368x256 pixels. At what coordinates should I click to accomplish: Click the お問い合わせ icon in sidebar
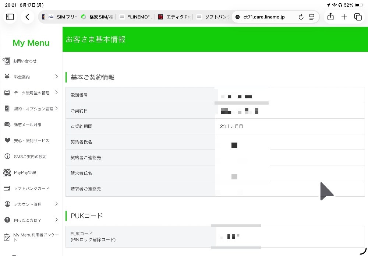point(6,61)
